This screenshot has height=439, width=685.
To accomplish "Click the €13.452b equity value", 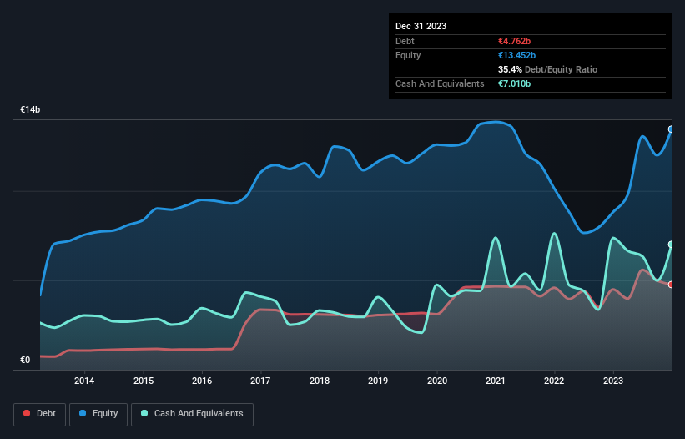I will [516, 55].
